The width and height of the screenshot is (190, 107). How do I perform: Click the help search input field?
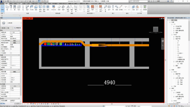tap(139, 1)
